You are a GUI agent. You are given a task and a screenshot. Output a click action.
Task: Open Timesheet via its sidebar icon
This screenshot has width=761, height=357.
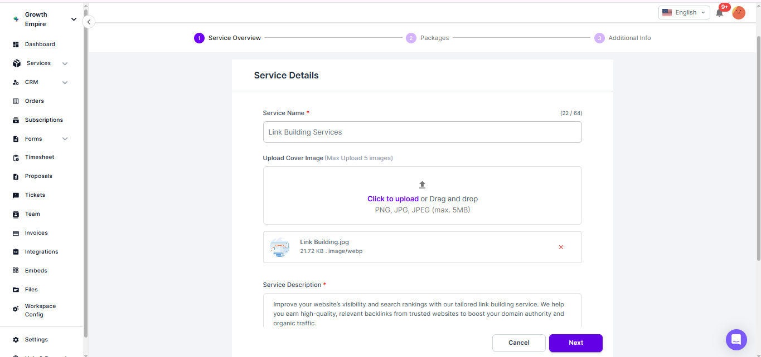16,157
